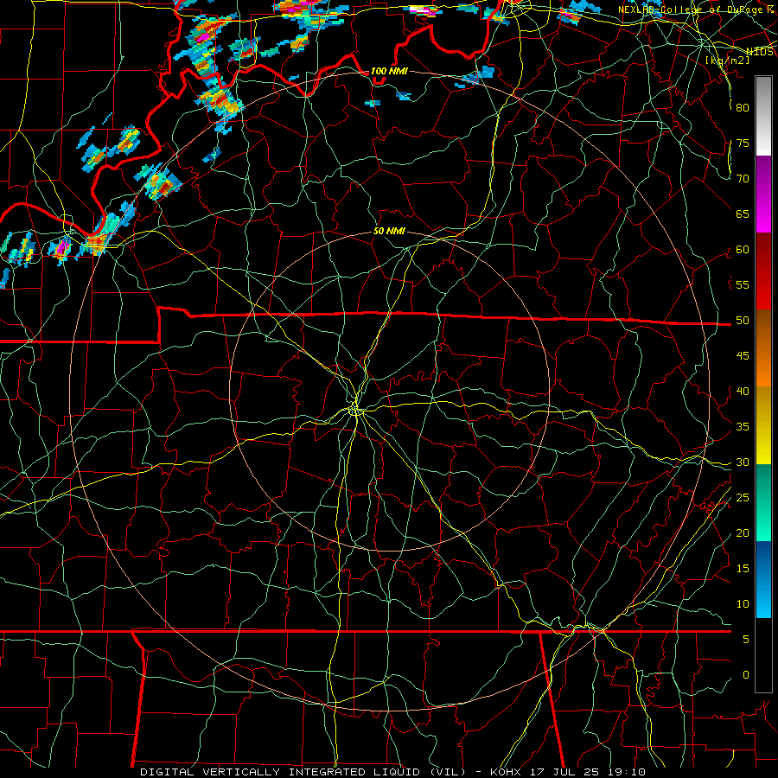Click the 65 value on color scale

(x=743, y=214)
